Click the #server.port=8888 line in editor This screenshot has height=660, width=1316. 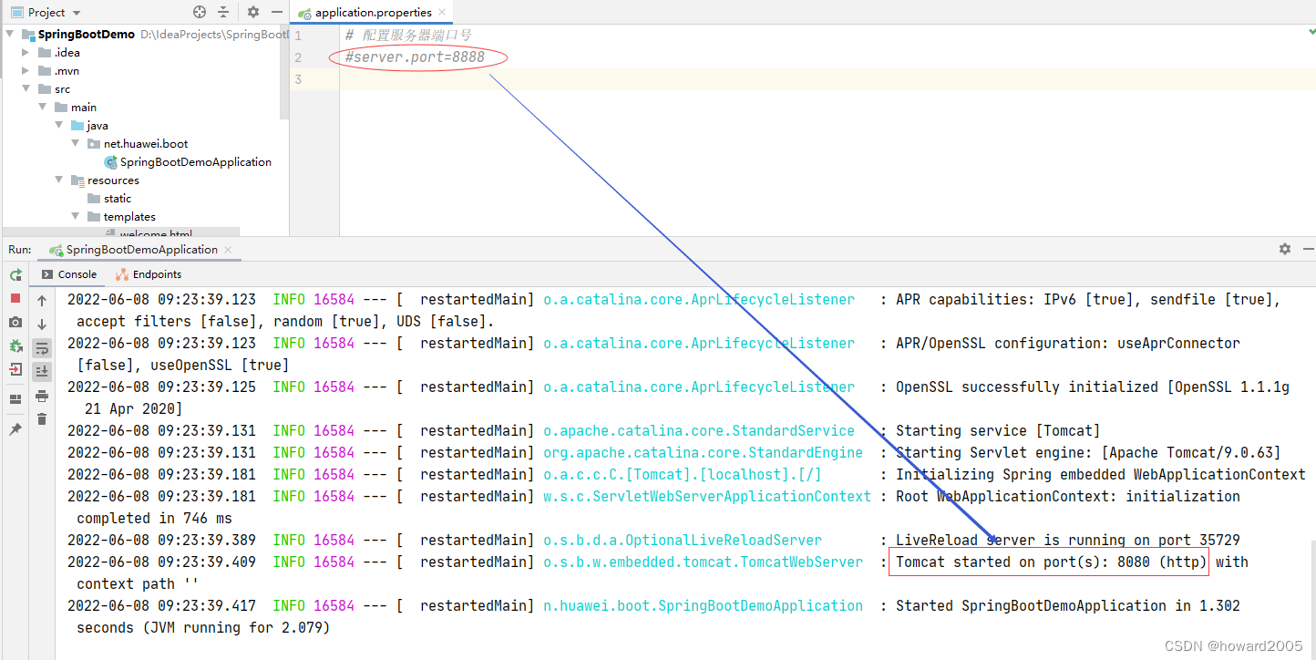pyautogui.click(x=415, y=57)
